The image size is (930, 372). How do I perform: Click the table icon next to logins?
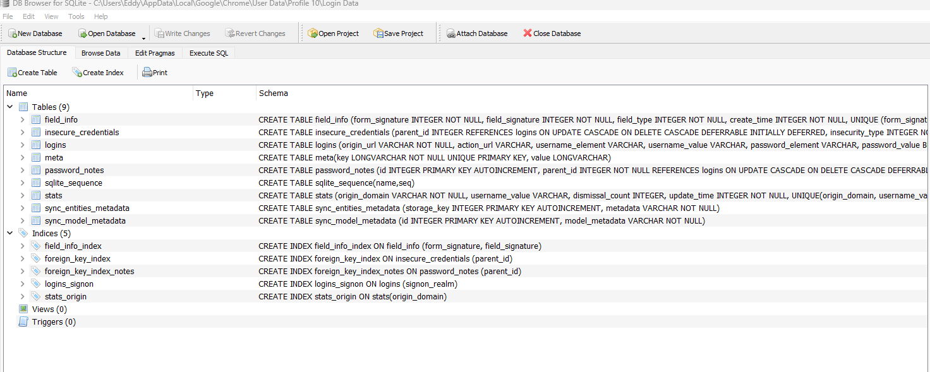point(36,145)
